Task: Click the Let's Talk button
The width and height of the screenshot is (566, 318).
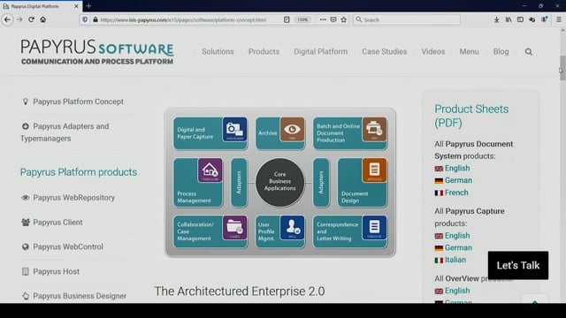Action: pyautogui.click(x=518, y=265)
